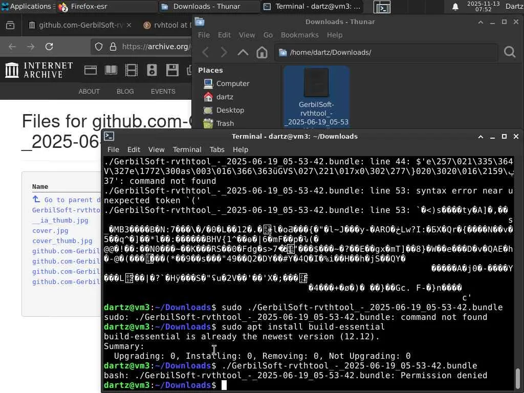The image size is (524, 393).
Task: Roll up Thunar window with the arrow button
Action: coord(481,22)
